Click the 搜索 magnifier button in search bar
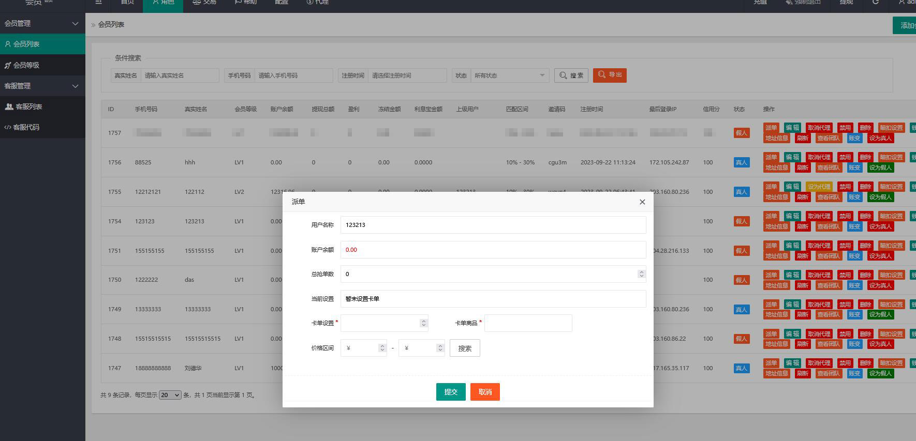 (x=571, y=75)
